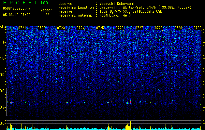Click the date stamp 05.06.18 07:20

[17, 15]
